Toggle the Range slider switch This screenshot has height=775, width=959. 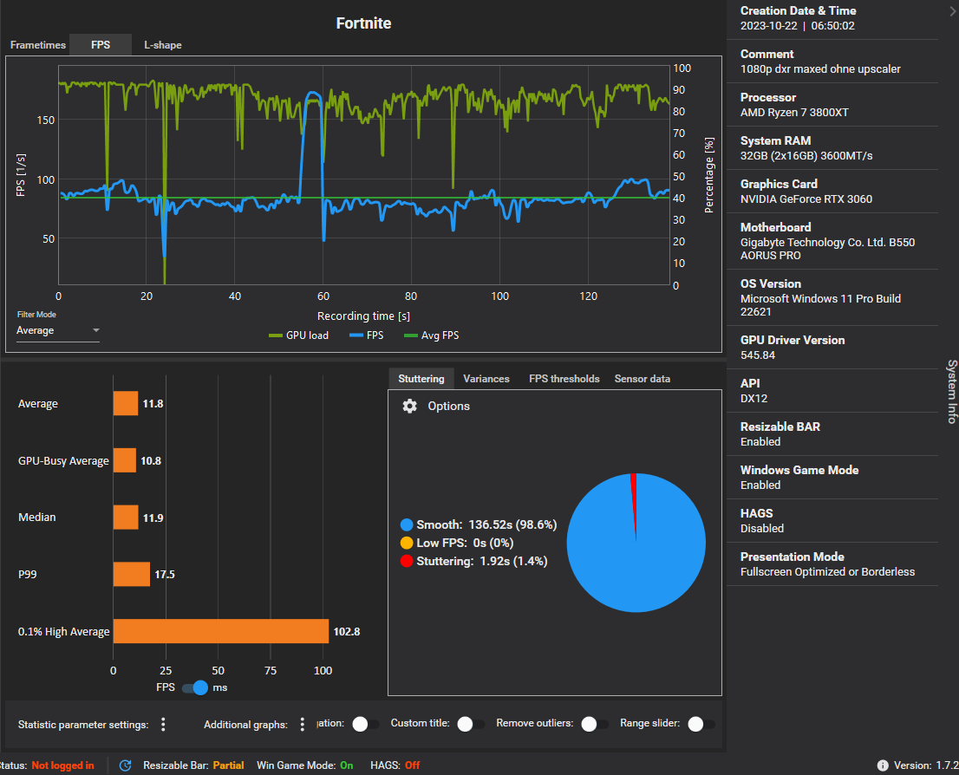click(701, 724)
